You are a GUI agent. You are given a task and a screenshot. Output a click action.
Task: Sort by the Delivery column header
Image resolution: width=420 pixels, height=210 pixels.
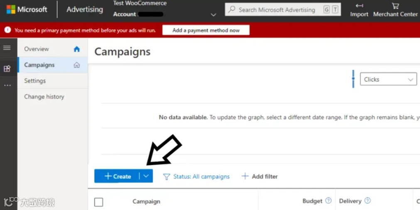pyautogui.click(x=350, y=201)
